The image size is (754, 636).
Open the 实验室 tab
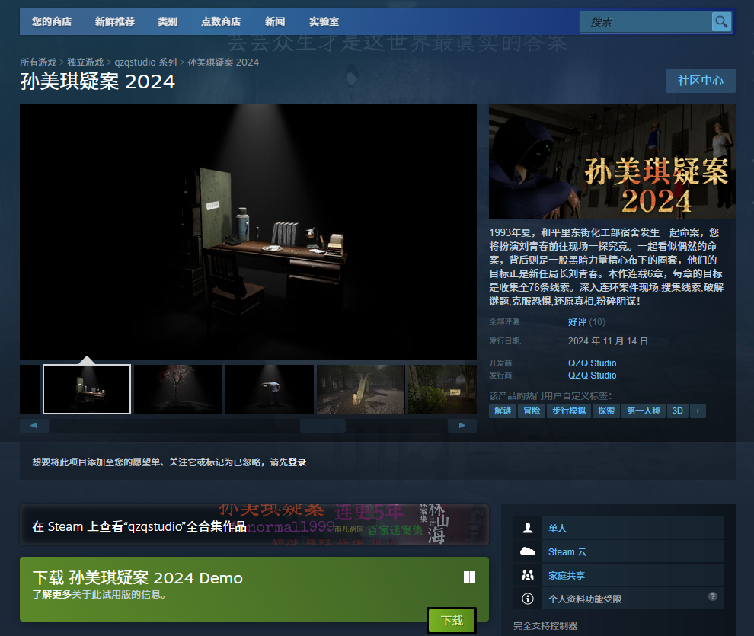tap(324, 21)
